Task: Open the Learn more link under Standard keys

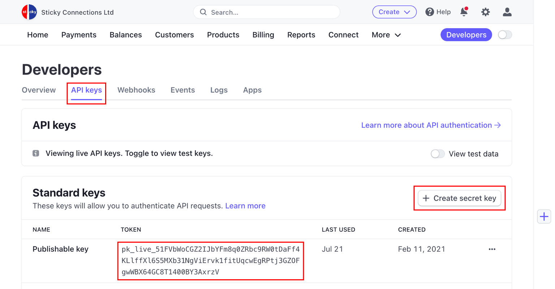Action: pos(245,206)
